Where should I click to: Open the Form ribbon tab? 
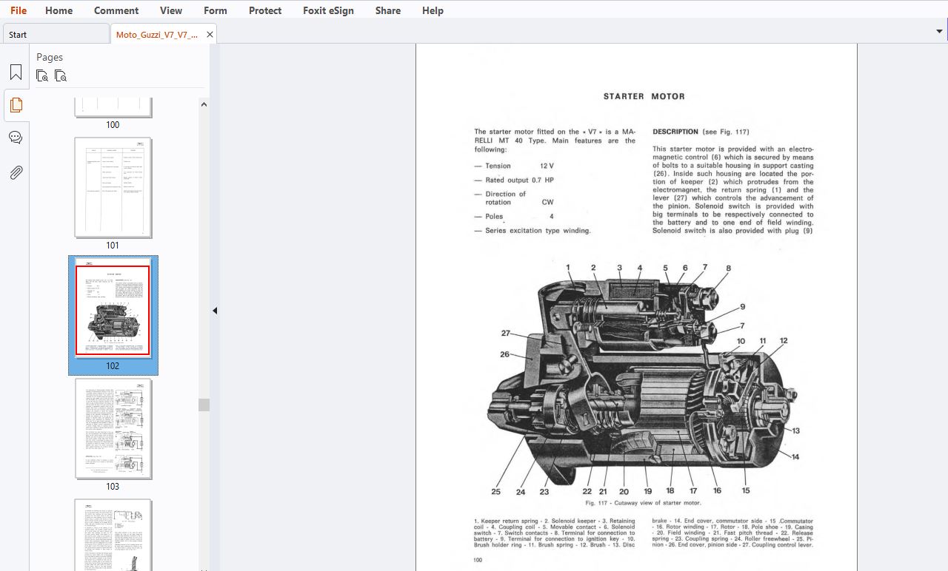pos(216,10)
